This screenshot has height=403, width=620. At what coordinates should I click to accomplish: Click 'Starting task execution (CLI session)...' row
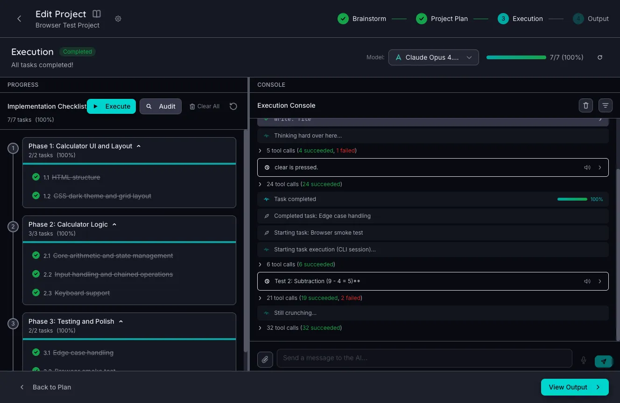[433, 250]
